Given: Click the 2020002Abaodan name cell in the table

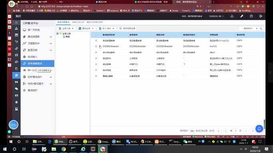Looking at the screenshot, I should [x=111, y=46].
